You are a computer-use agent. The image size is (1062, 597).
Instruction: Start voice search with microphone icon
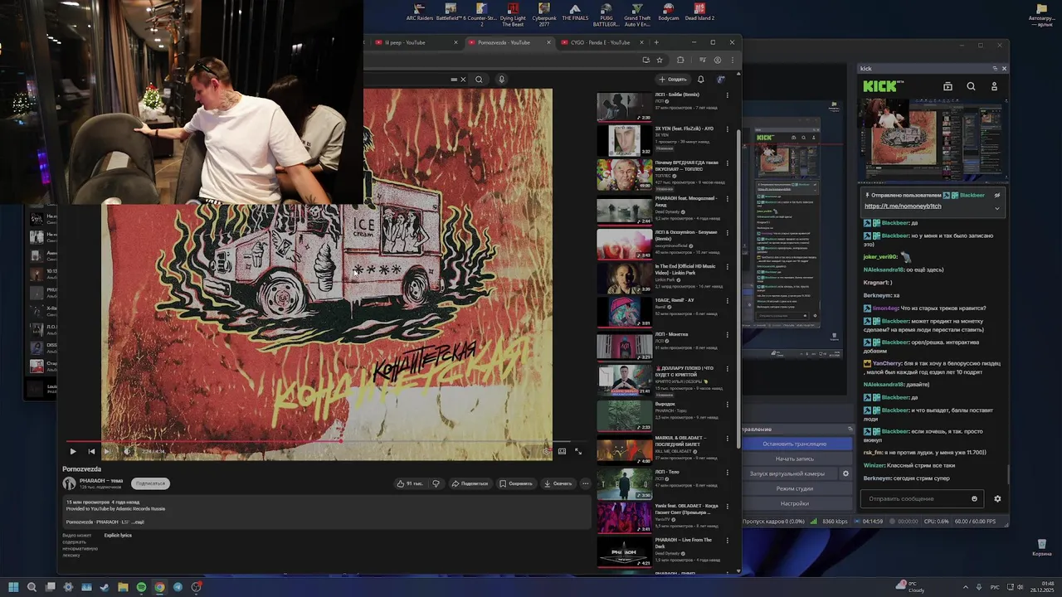coord(501,80)
